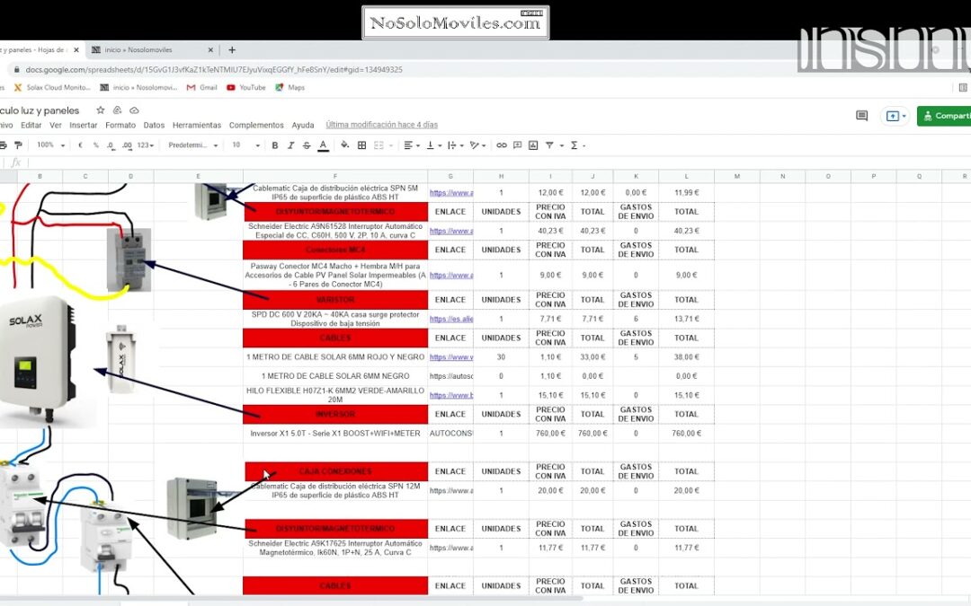The height and width of the screenshot is (606, 971).
Task: Toggle bold formatting
Action: pos(275,145)
